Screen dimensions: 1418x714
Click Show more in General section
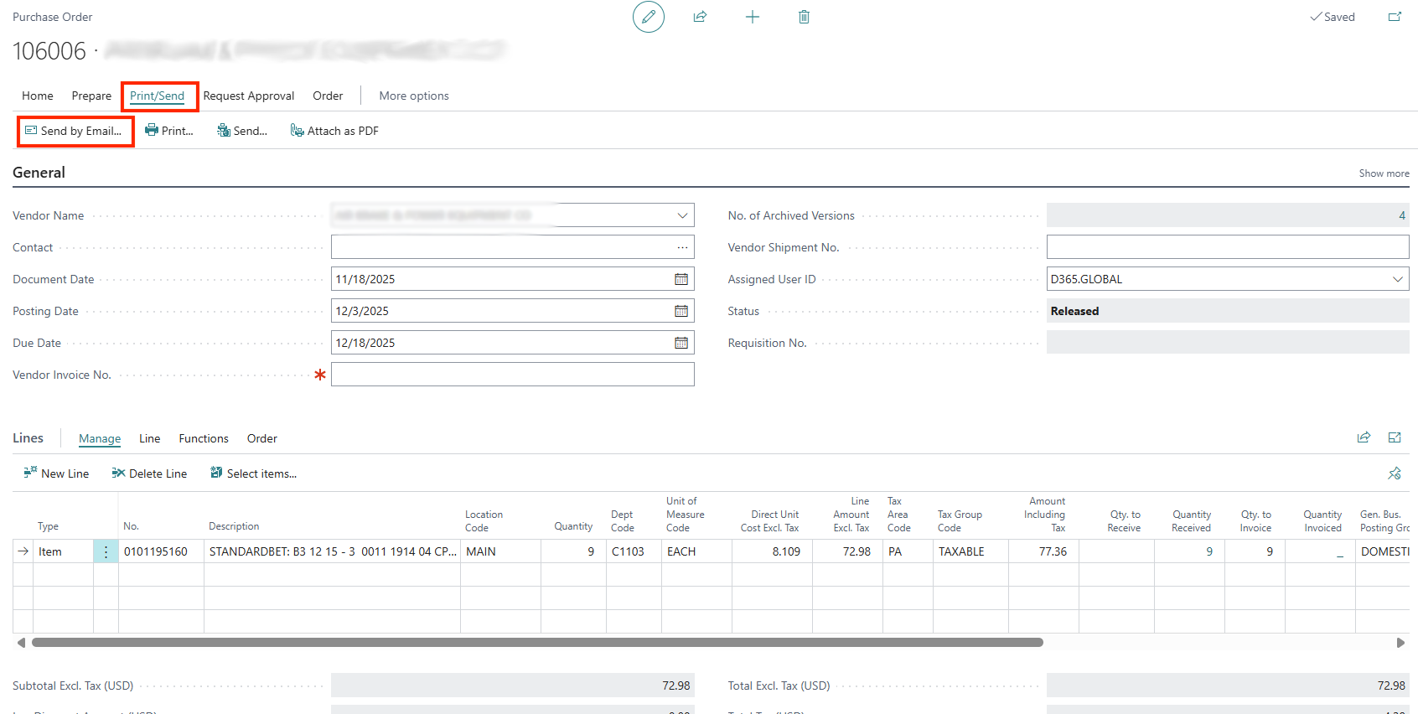1384,173
